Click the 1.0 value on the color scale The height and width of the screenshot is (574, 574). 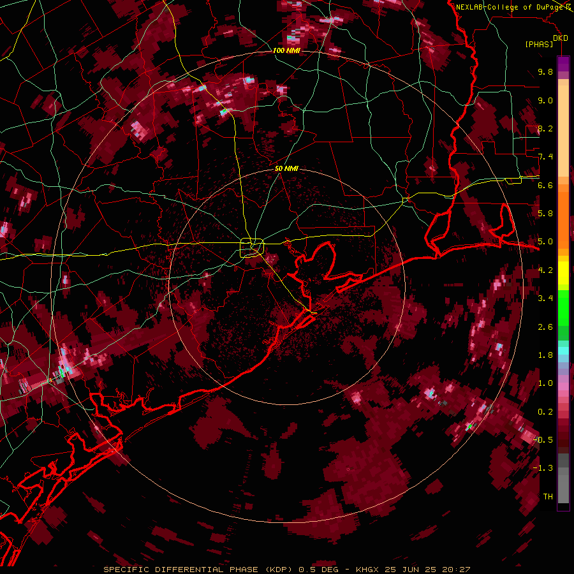(x=545, y=383)
